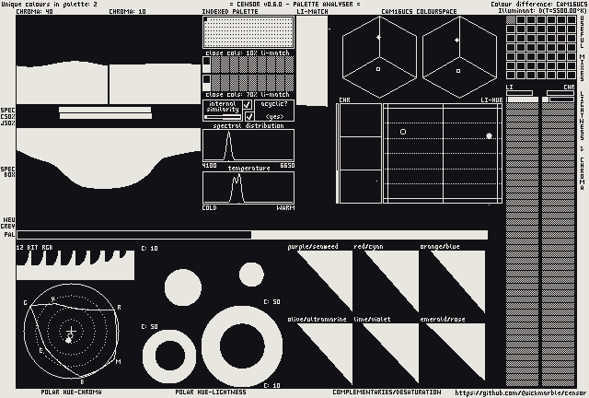The width and height of the screenshot is (589, 398).
Task: Select the first swatch of the 10% li-match row
Action: 206,64
